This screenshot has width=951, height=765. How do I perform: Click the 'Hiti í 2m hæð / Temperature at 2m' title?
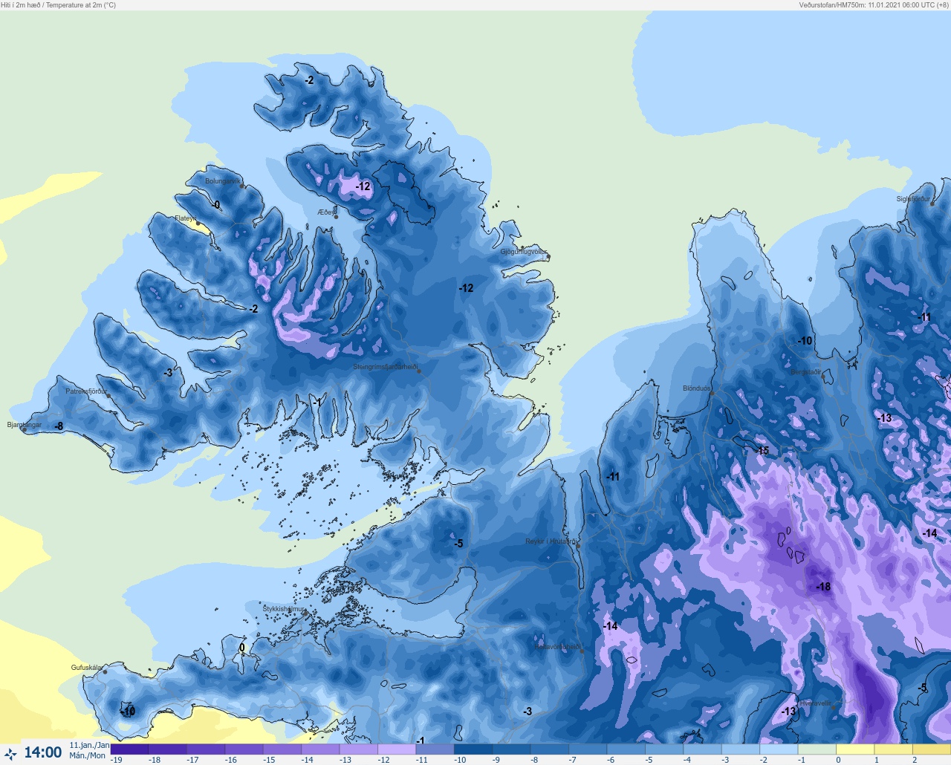(x=59, y=5)
